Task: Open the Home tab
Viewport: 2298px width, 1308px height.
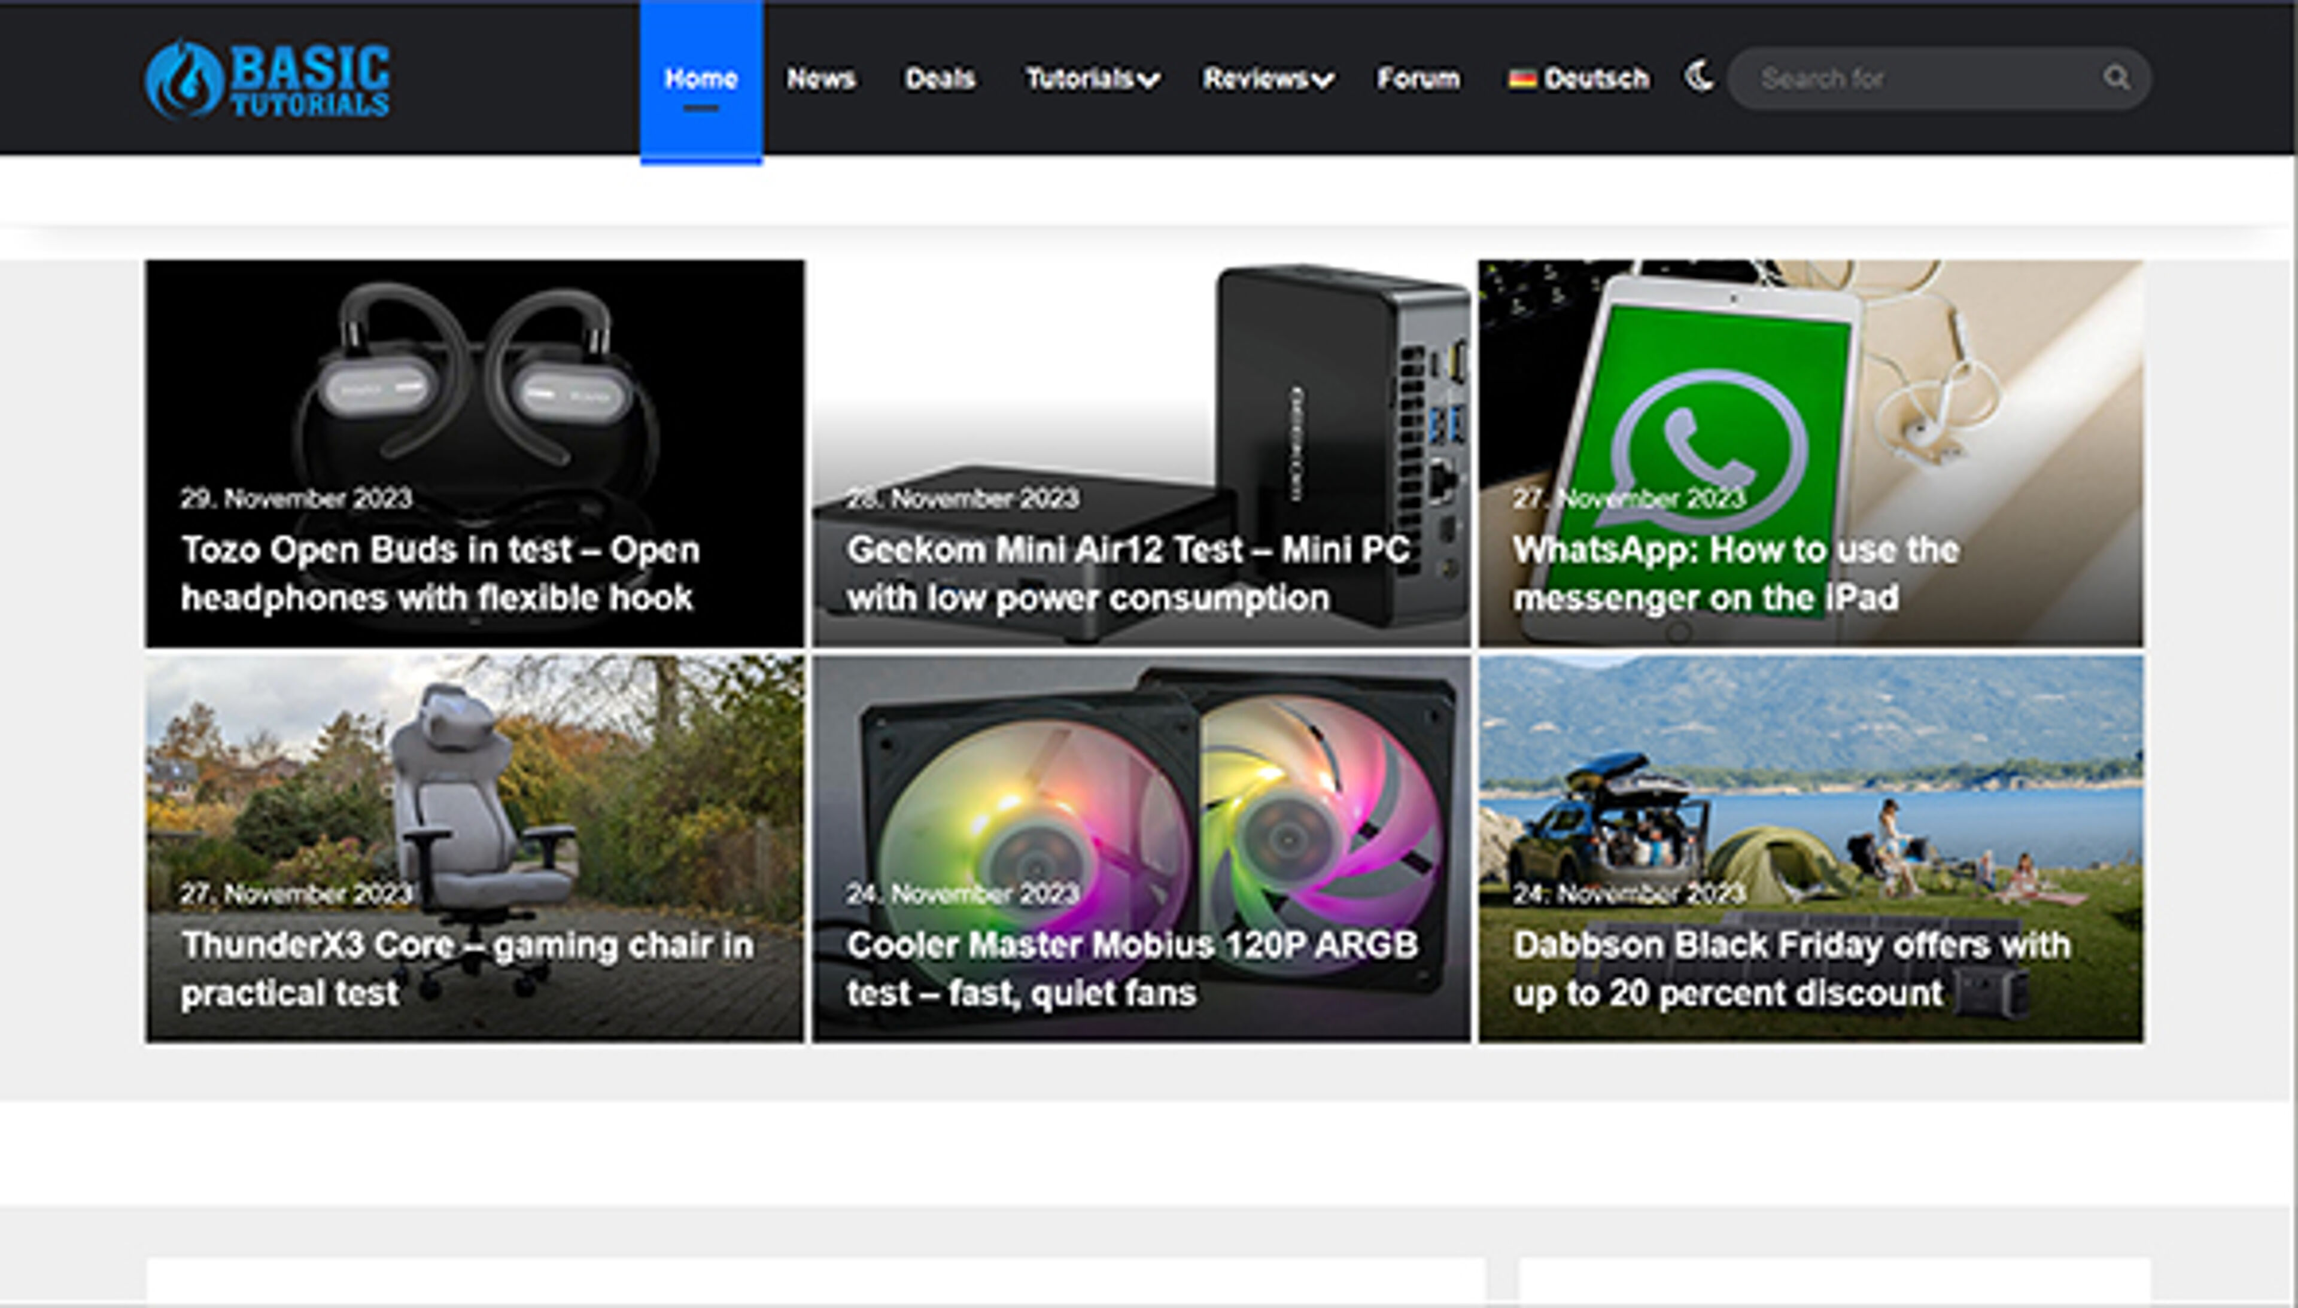Action: tap(701, 79)
